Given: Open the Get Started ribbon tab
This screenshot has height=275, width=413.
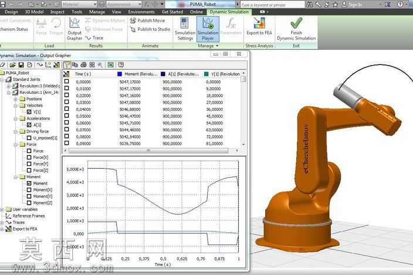Looking at the screenshot, I should click(x=172, y=12).
